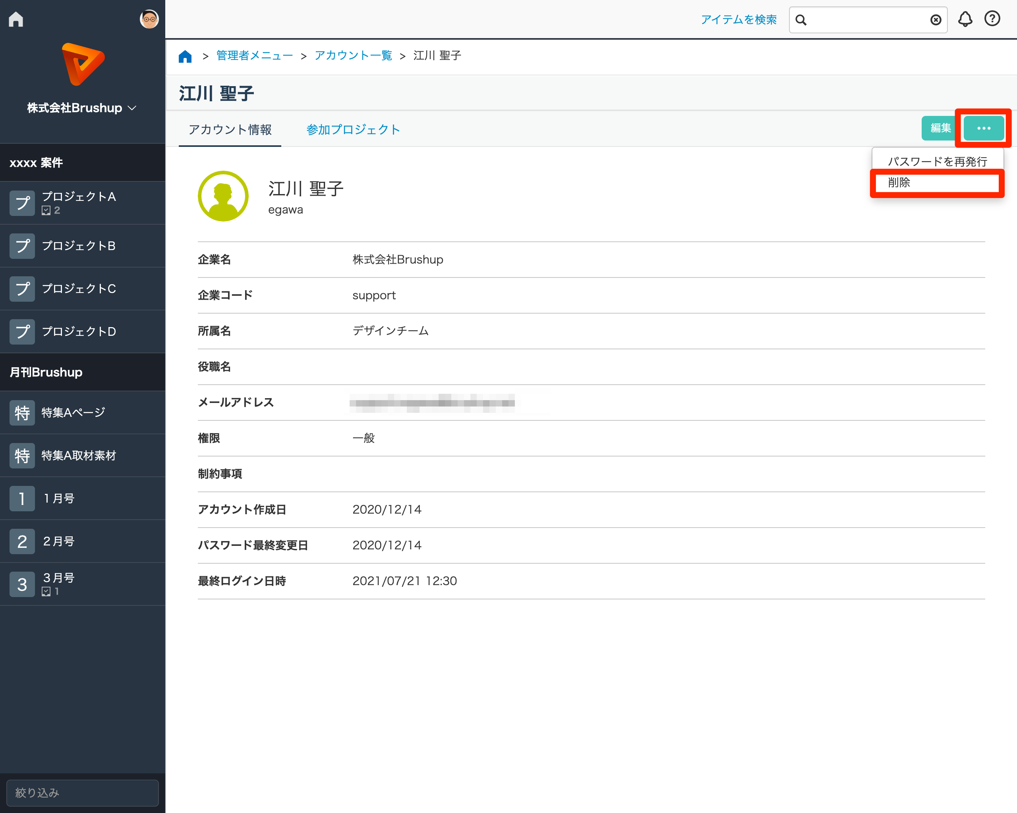
Task: Click the 絞り込み filter field
Action: (x=83, y=793)
